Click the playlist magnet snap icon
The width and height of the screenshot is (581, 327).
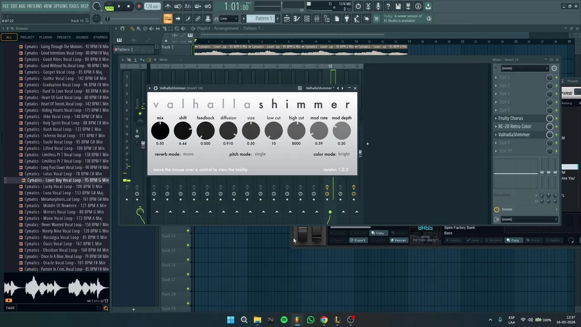pyautogui.click(x=122, y=28)
